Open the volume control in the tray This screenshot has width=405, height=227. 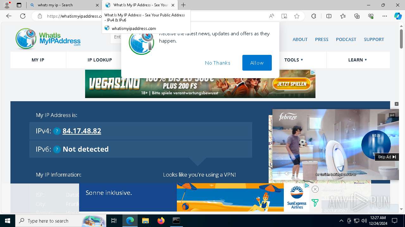pyautogui.click(x=364, y=221)
